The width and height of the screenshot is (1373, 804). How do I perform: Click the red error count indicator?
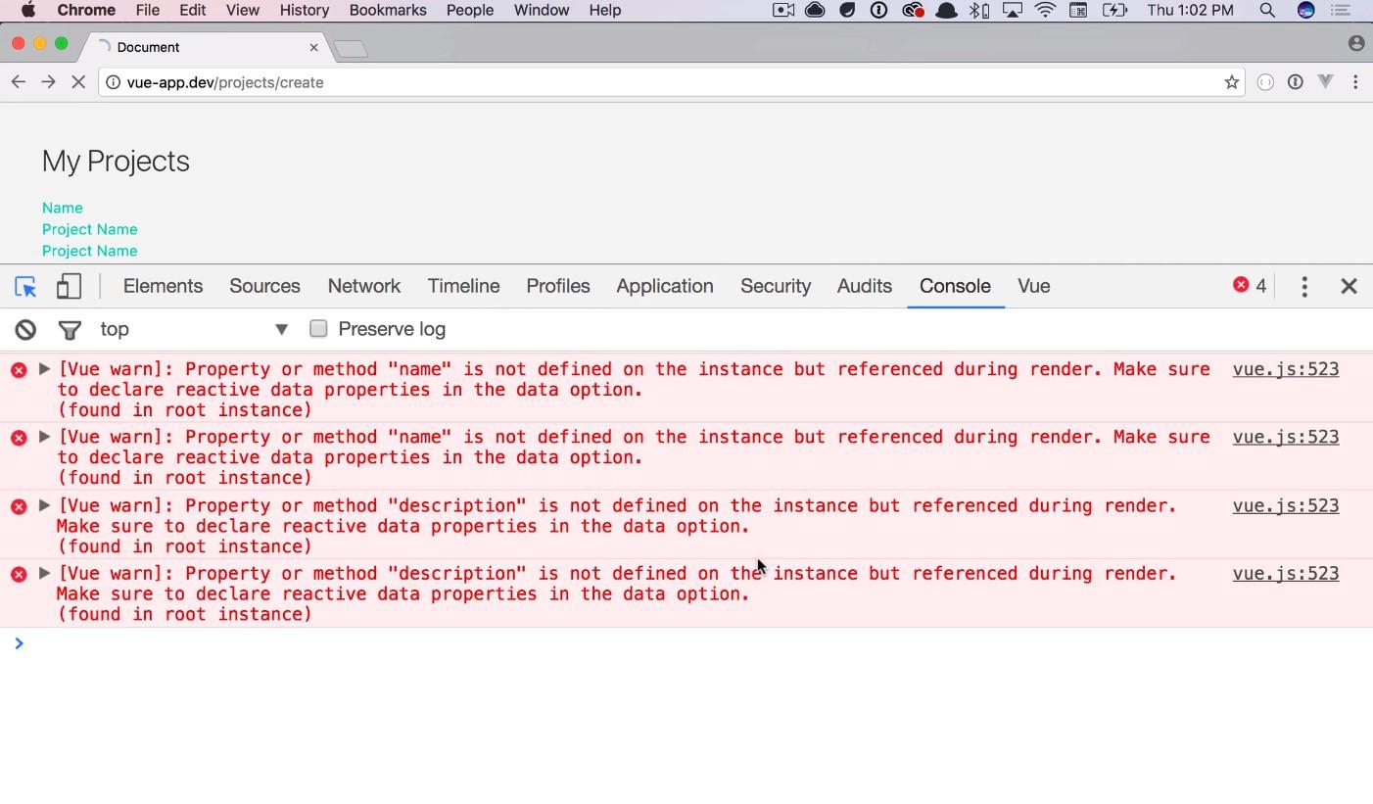tap(1250, 285)
